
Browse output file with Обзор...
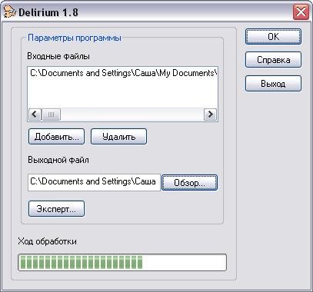[x=189, y=183]
